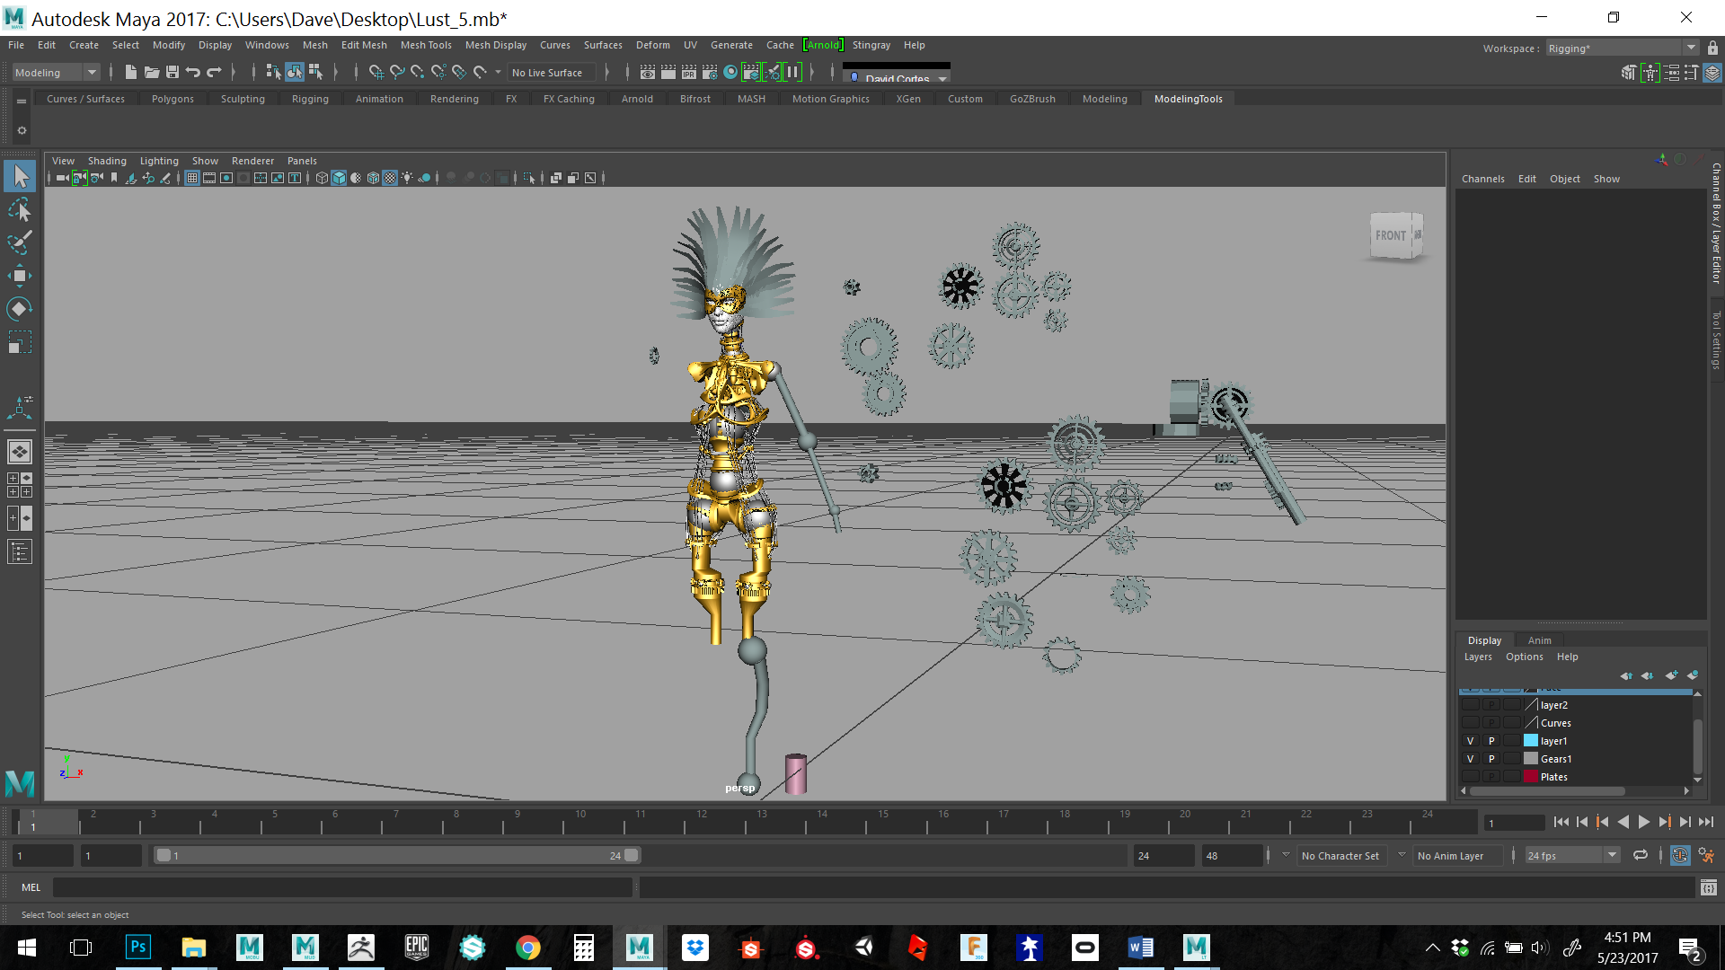Expand snap tool options arrow
This screenshot has height=970, width=1725.
coord(498,73)
